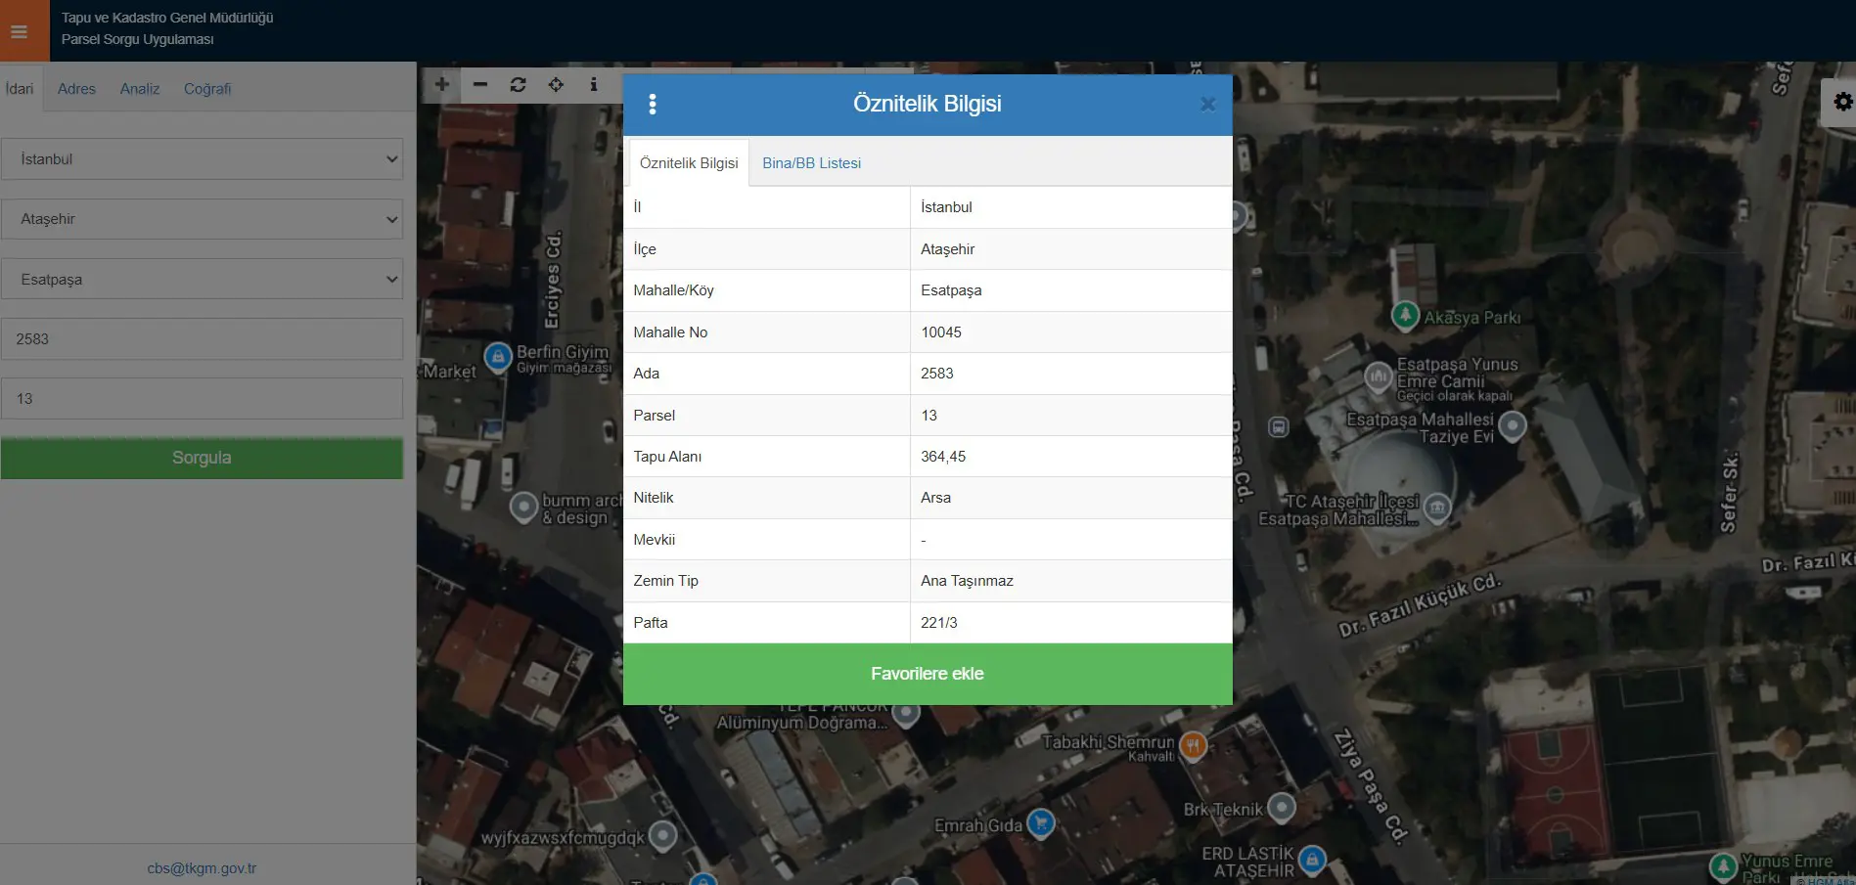Open the three-dot options in Öznitelik Bilgisi
Screen dimensions: 1856x885
point(653,104)
